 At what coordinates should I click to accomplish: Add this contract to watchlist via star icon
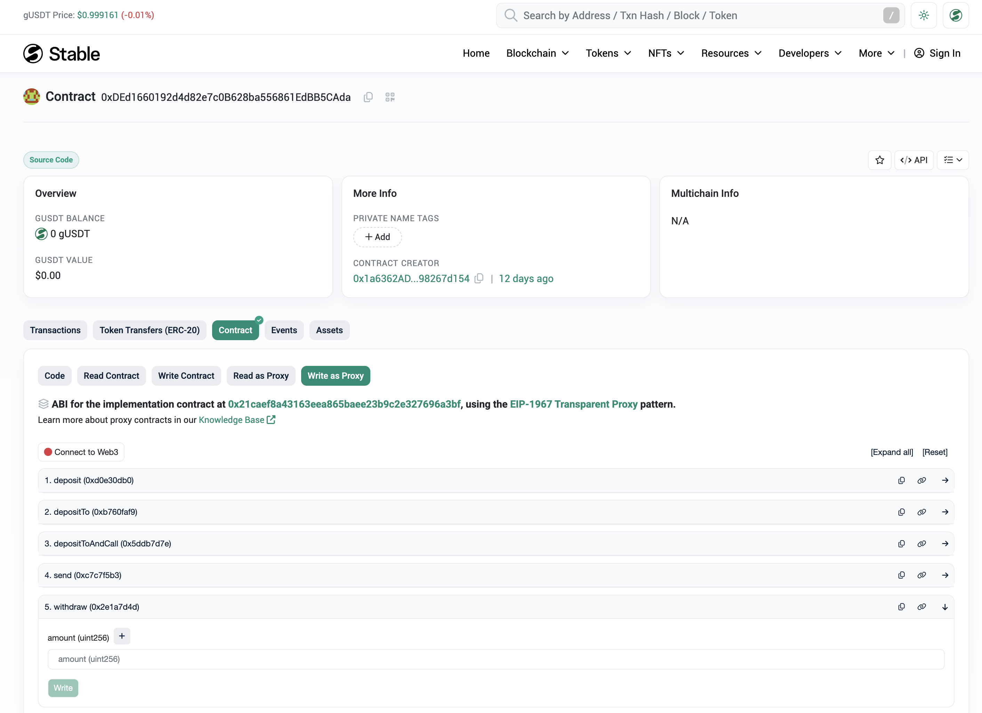pos(880,160)
